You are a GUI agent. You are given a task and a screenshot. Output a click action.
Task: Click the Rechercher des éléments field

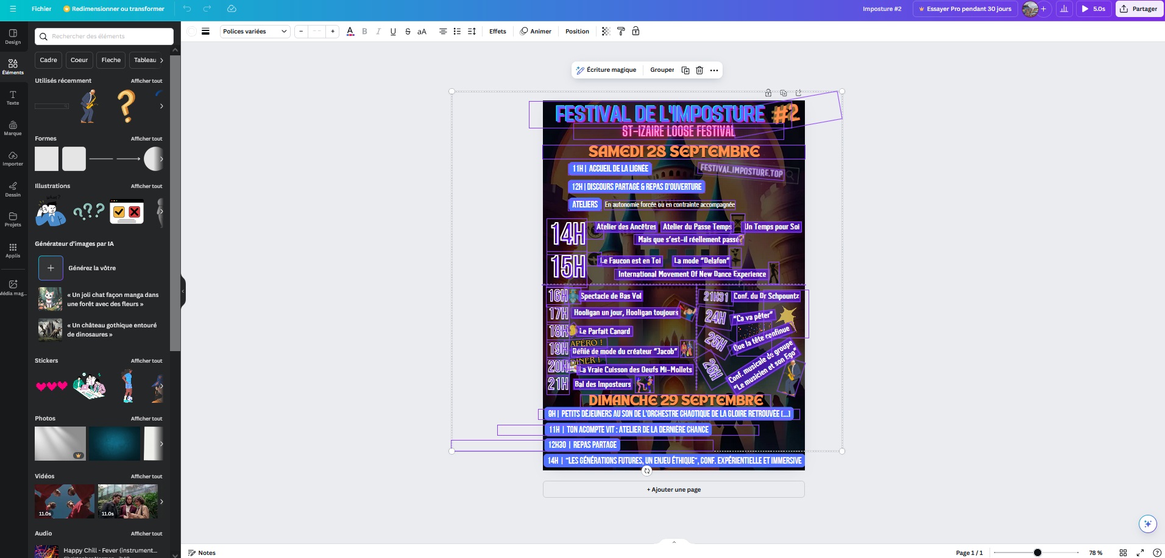(104, 37)
